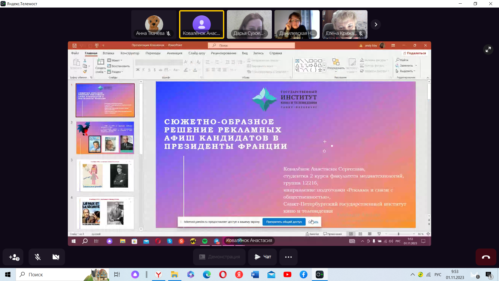The height and width of the screenshot is (281, 499).
Task: Toggle the camera off button
Action: coord(56,257)
